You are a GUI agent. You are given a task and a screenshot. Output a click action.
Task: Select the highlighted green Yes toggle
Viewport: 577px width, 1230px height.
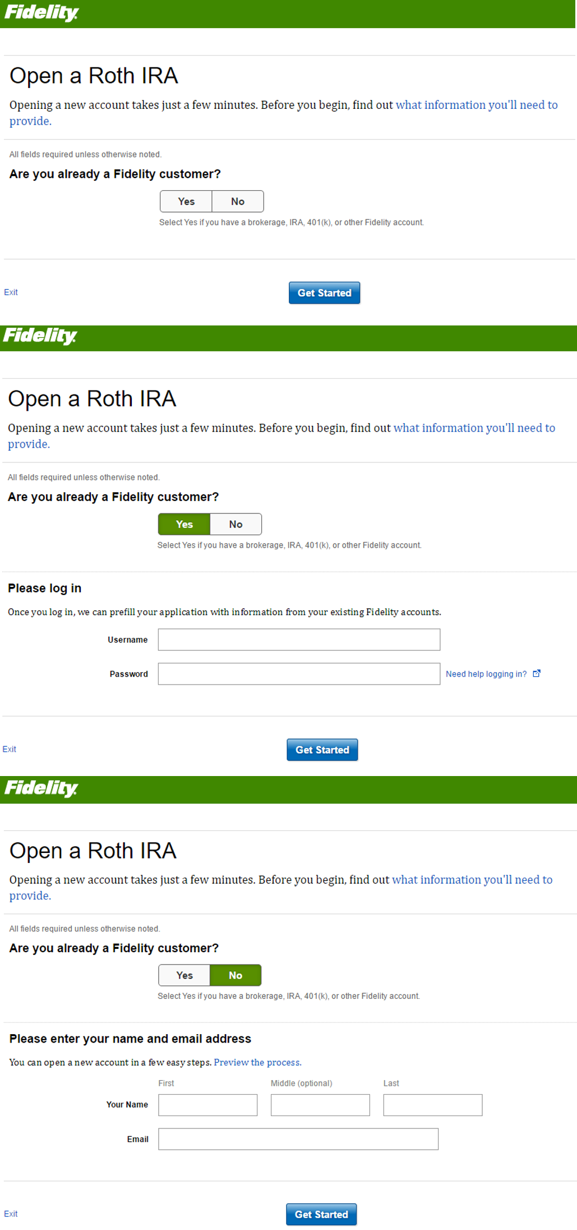click(184, 524)
